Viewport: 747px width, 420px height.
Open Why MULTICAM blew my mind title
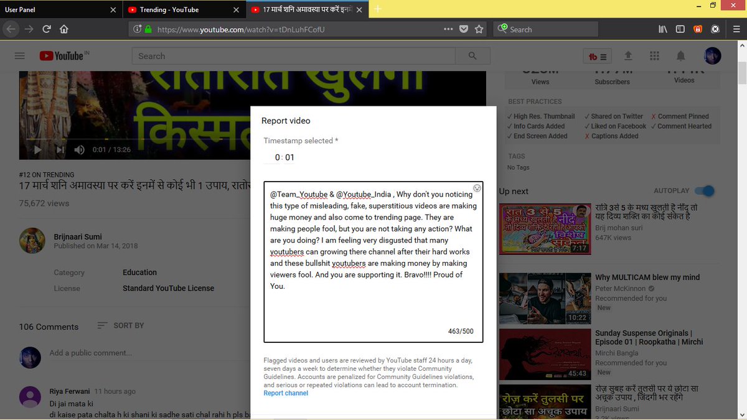tap(647, 278)
